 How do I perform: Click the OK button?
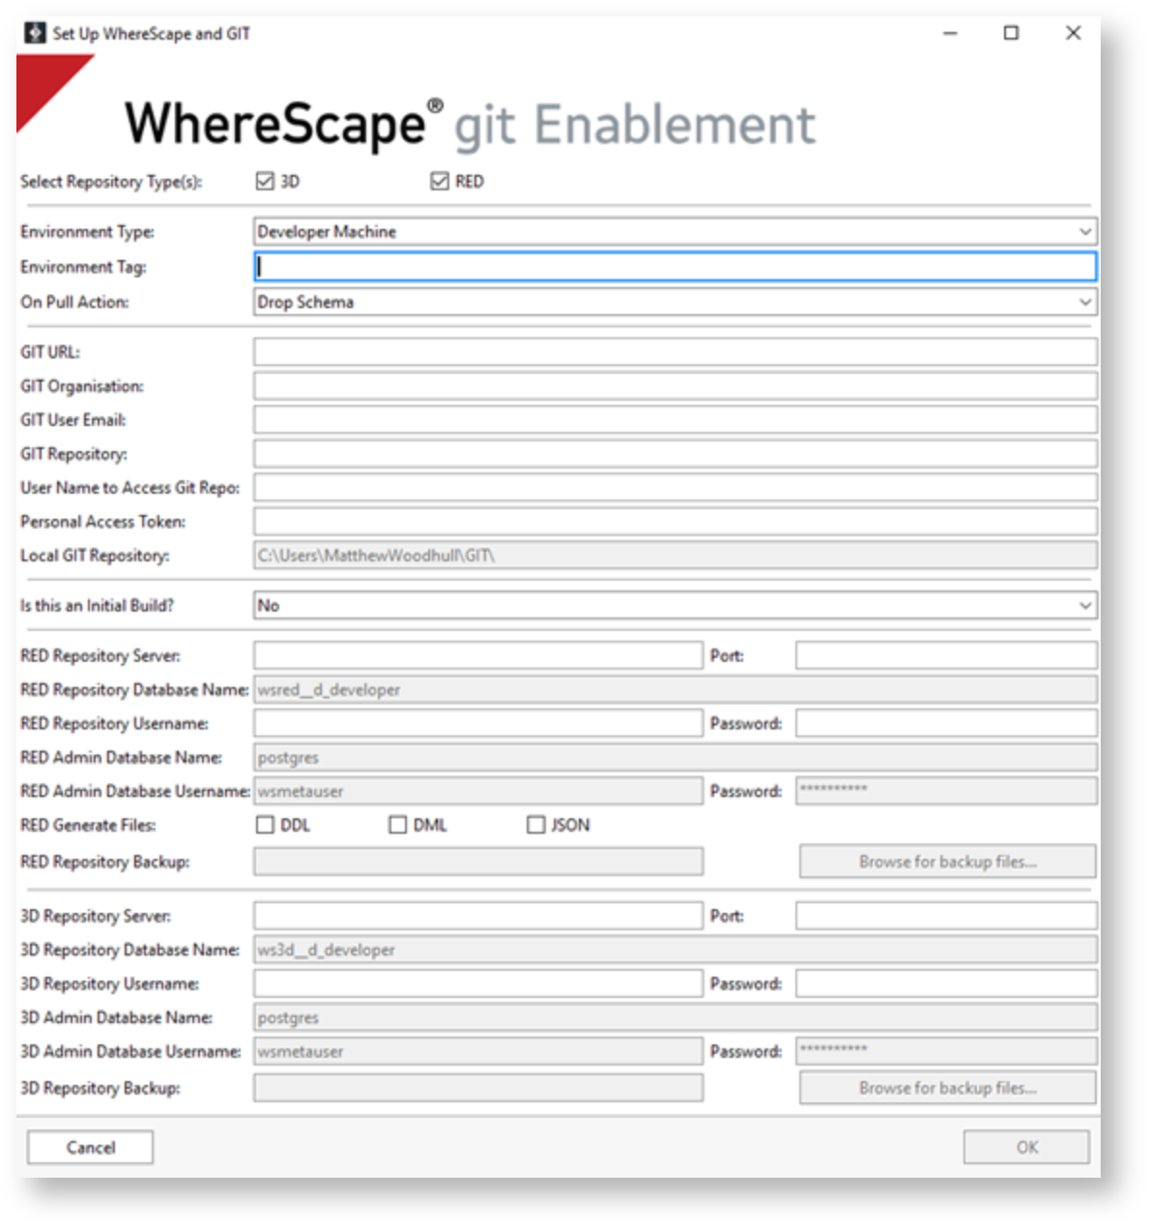[x=1026, y=1148]
